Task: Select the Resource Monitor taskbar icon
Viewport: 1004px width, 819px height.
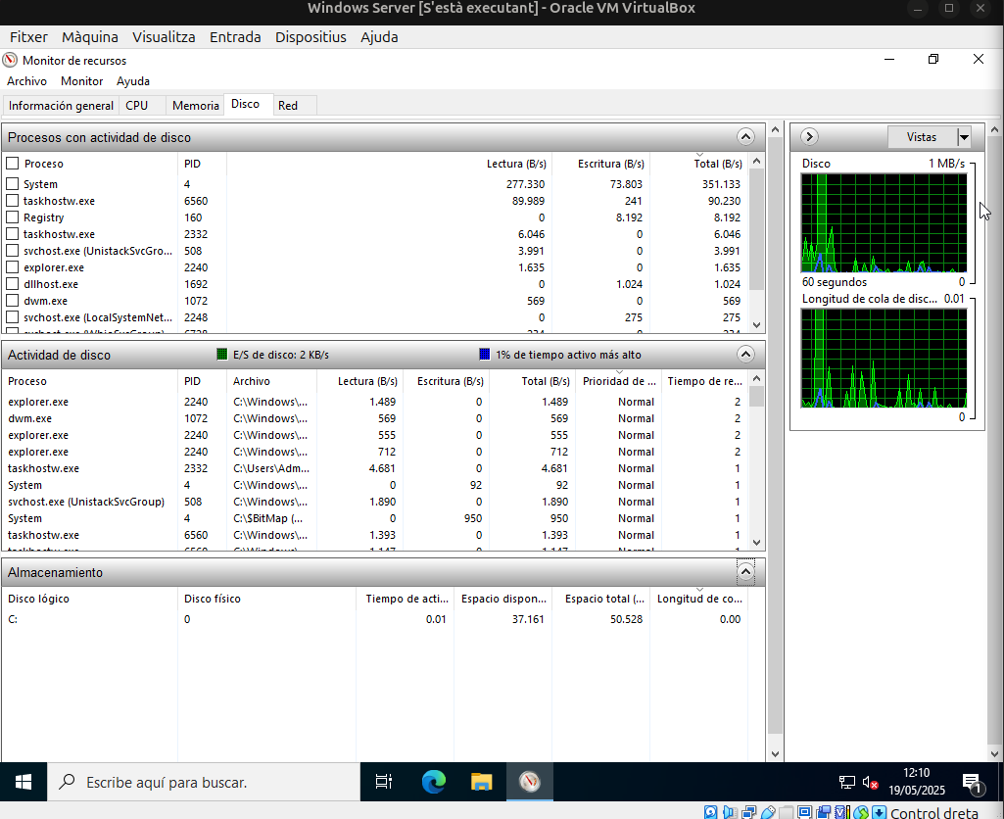Action: tap(529, 782)
